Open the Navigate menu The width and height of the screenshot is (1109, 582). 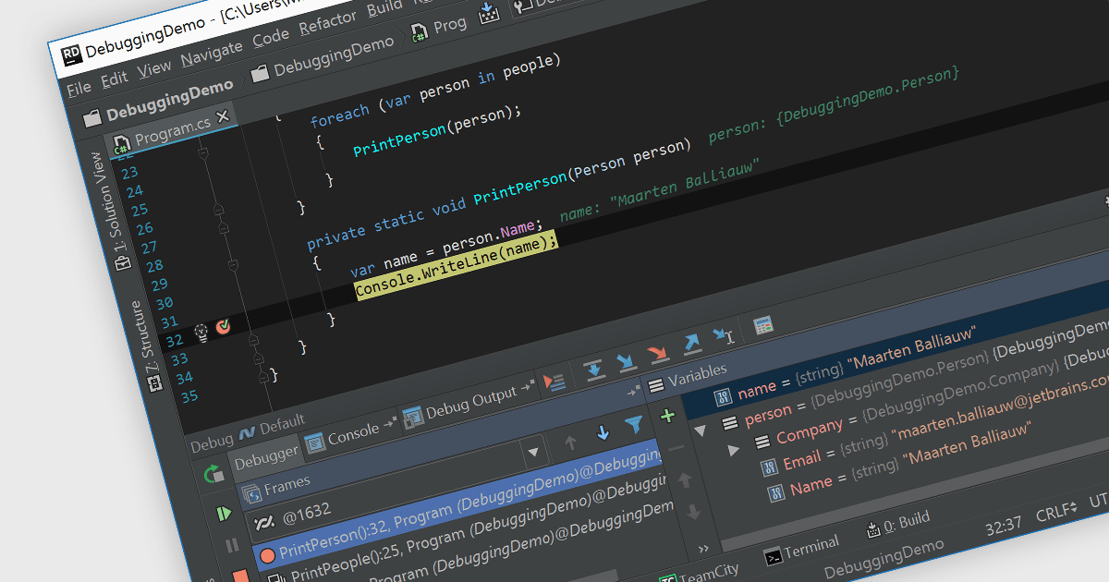tap(212, 54)
